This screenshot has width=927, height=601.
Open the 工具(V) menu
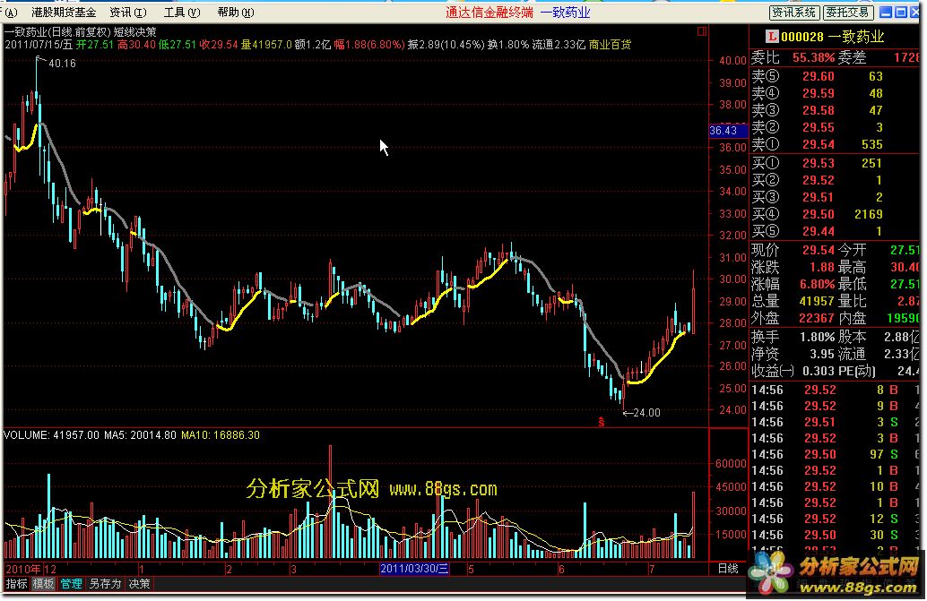(x=182, y=13)
